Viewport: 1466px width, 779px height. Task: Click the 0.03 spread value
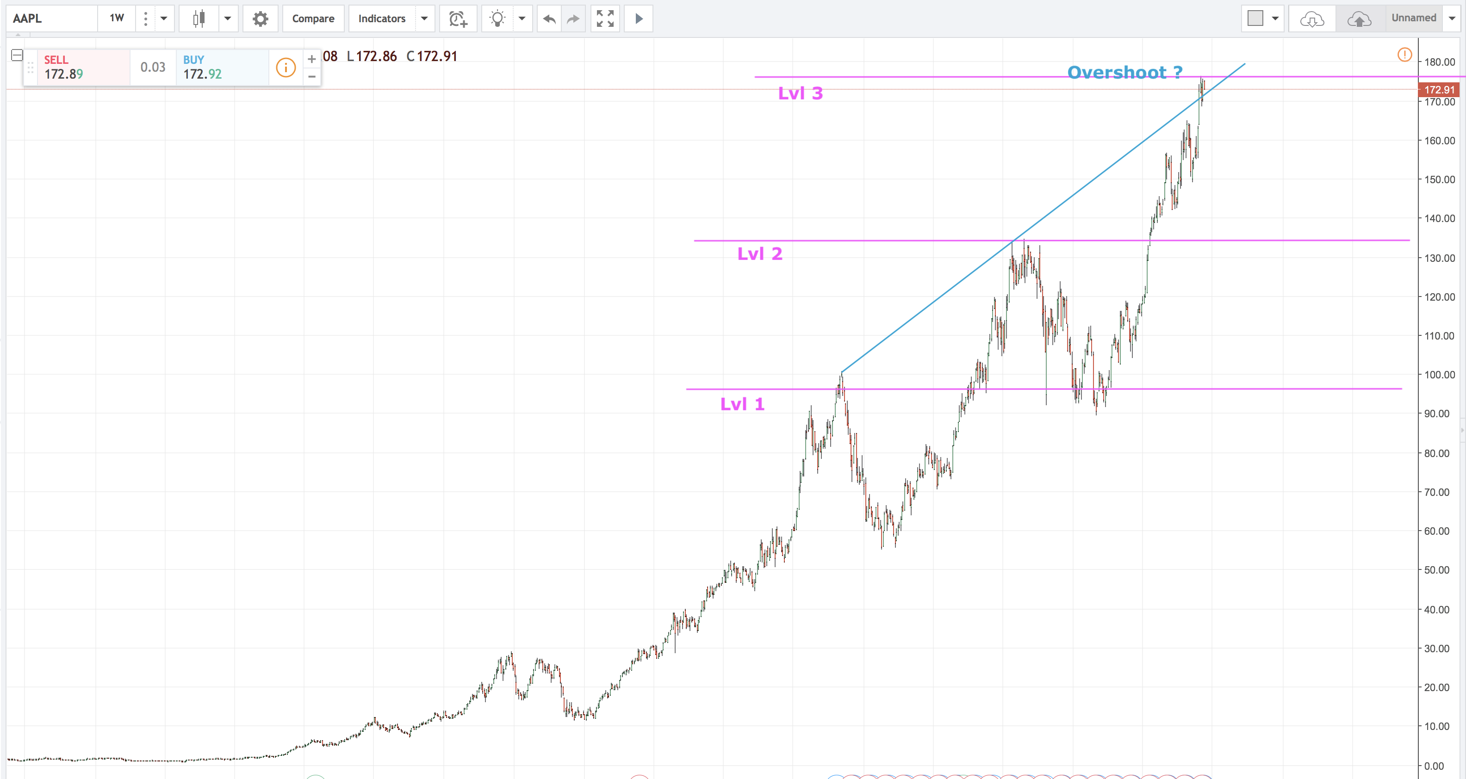(x=153, y=67)
